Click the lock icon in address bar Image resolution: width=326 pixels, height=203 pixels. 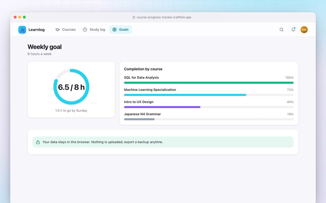coord(134,17)
